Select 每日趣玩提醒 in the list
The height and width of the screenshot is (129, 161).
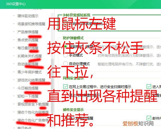(x=28, y=48)
